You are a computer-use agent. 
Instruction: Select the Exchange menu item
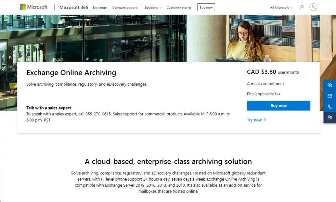click(100, 7)
